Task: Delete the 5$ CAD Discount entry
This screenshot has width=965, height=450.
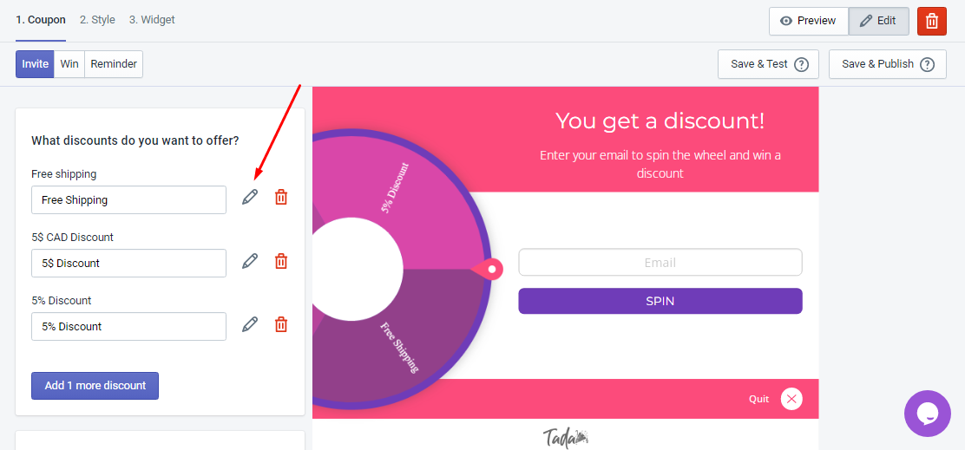Action: click(x=280, y=261)
